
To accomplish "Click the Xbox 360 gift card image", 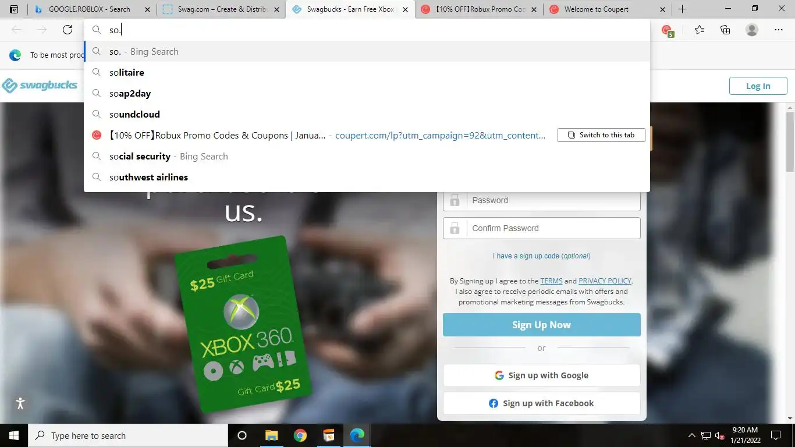I will coord(243,325).
